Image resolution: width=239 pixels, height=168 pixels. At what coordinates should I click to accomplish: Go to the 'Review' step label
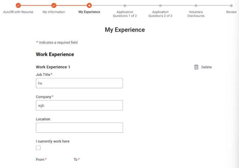click(x=231, y=12)
